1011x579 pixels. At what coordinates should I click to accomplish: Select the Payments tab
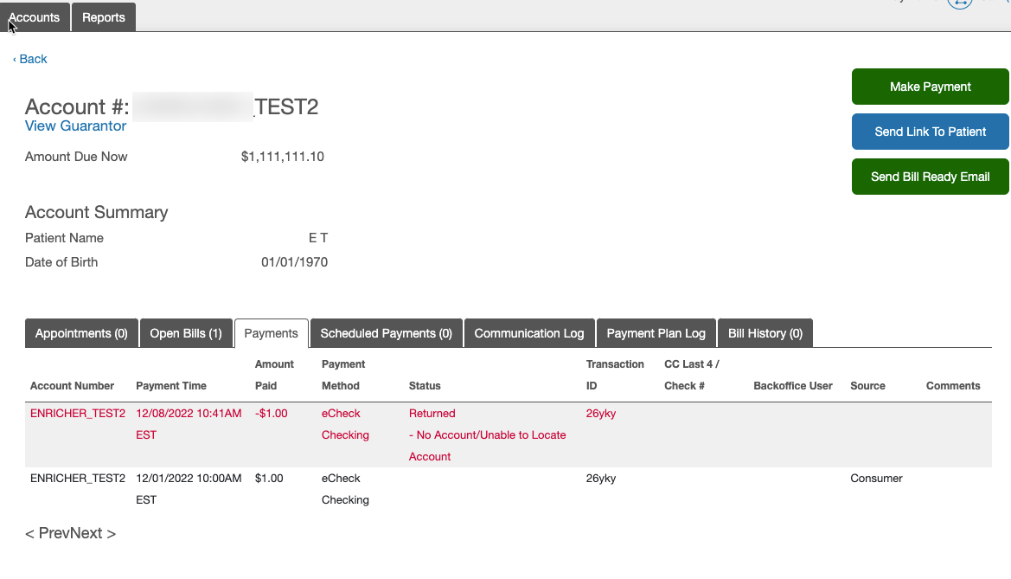click(272, 333)
